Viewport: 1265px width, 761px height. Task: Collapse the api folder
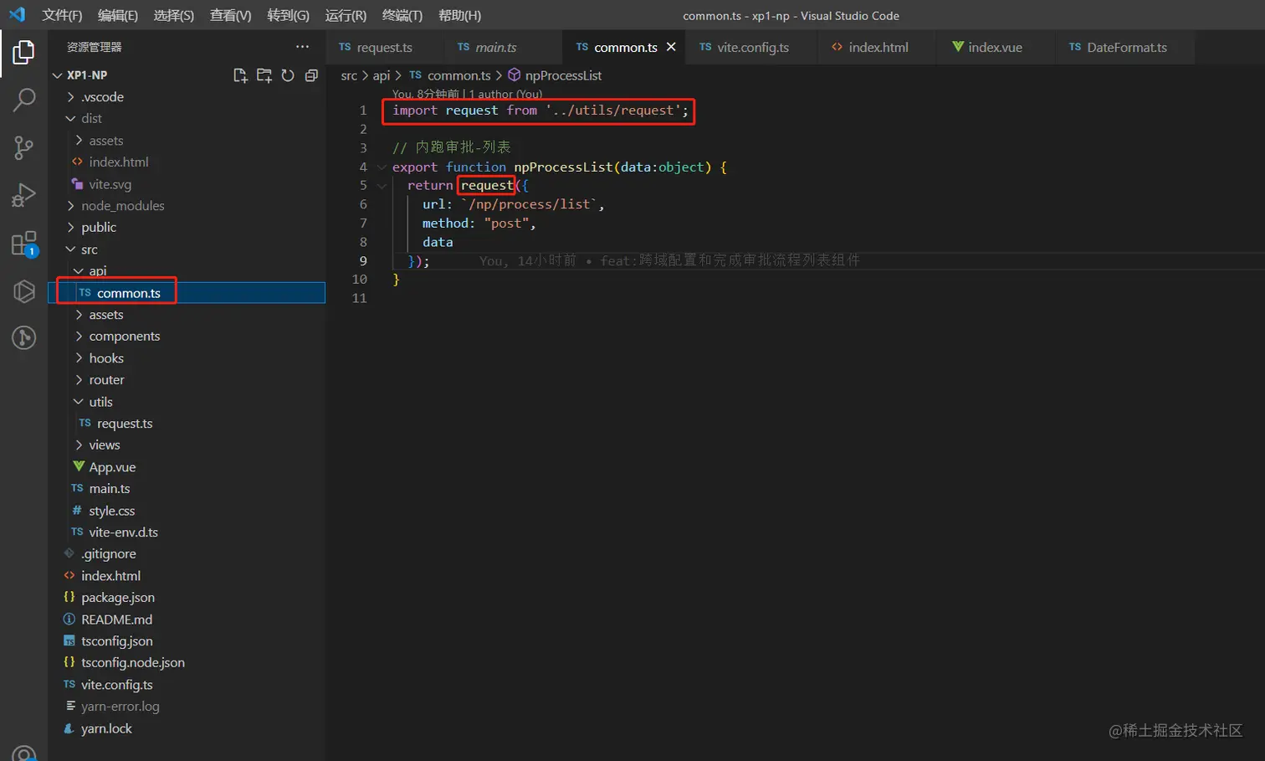(79, 271)
